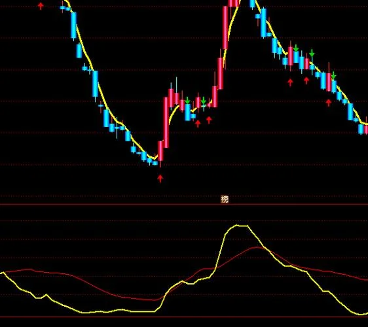Click the red up arrow at top-left of chart
The height and width of the screenshot is (327, 368).
click(41, 6)
